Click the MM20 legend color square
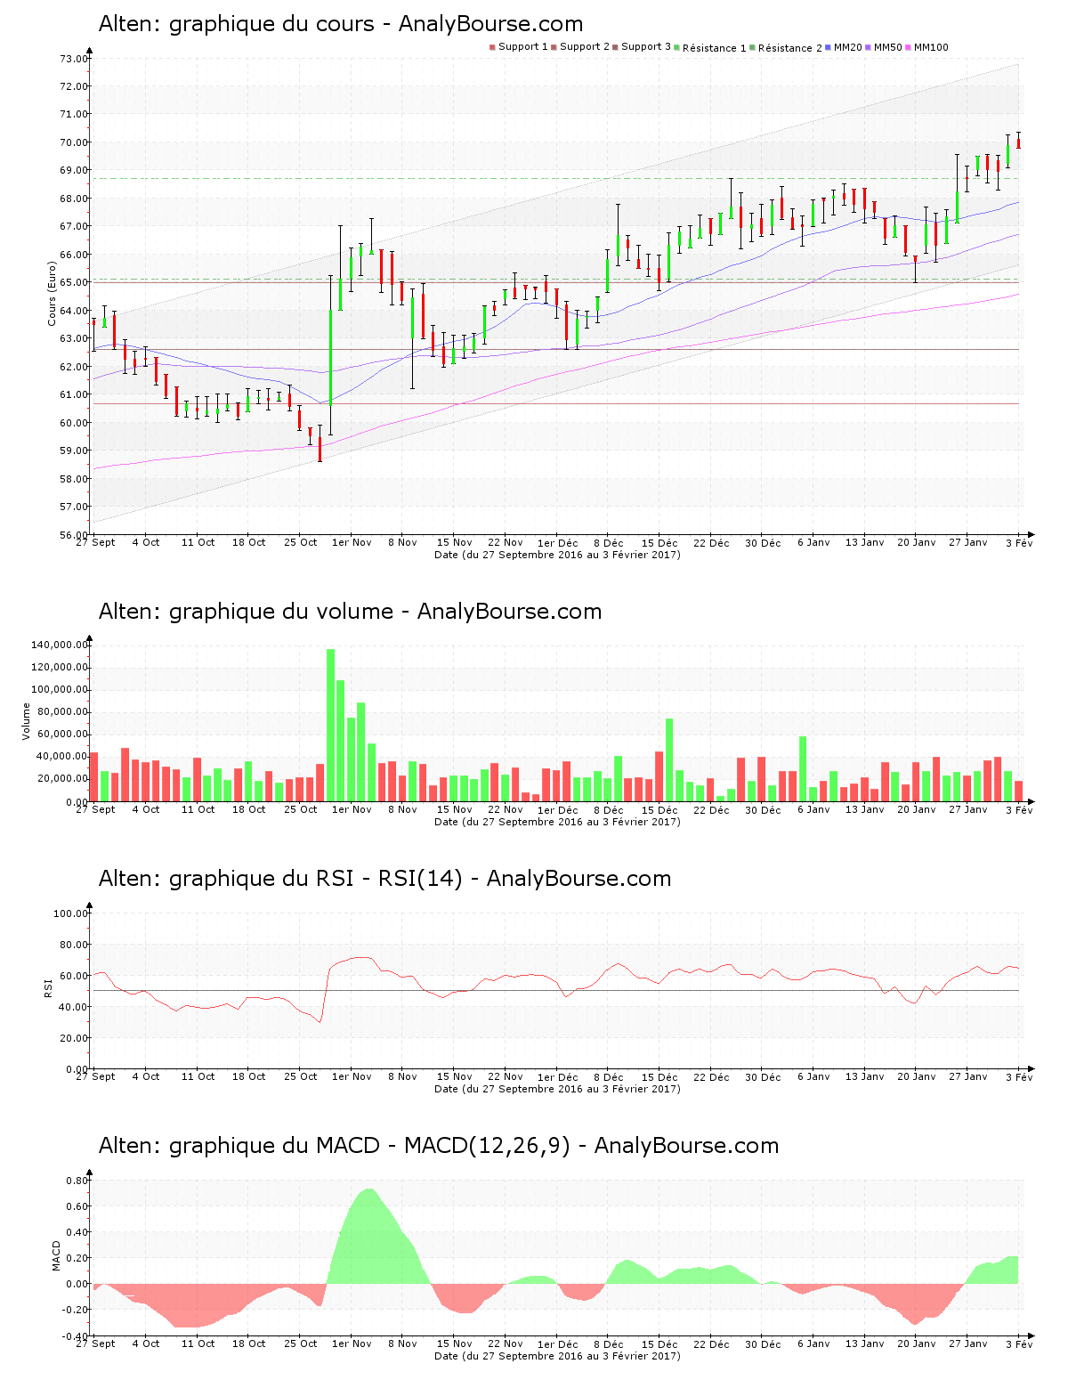1068x1380 pixels. click(x=828, y=47)
